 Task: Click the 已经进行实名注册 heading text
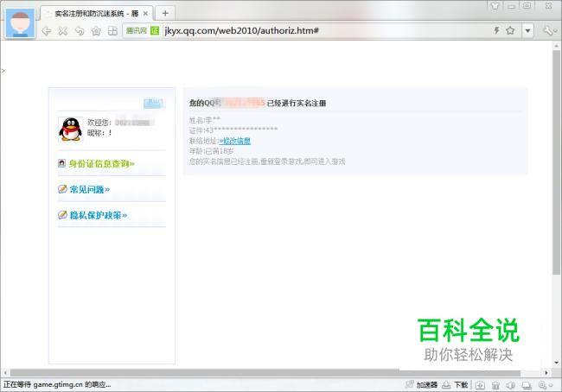tap(297, 103)
